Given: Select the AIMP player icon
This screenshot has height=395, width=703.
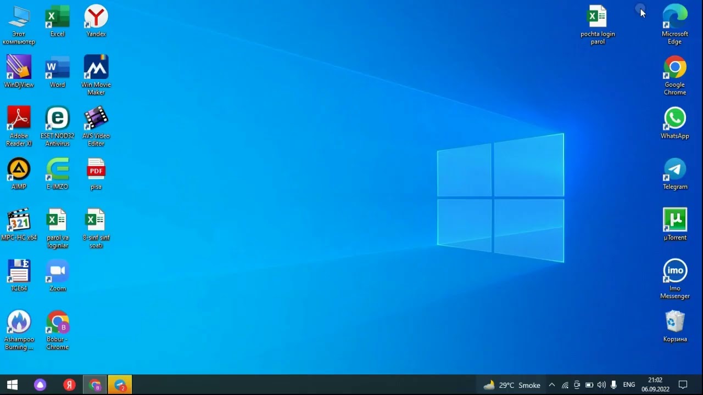Looking at the screenshot, I should (19, 174).
